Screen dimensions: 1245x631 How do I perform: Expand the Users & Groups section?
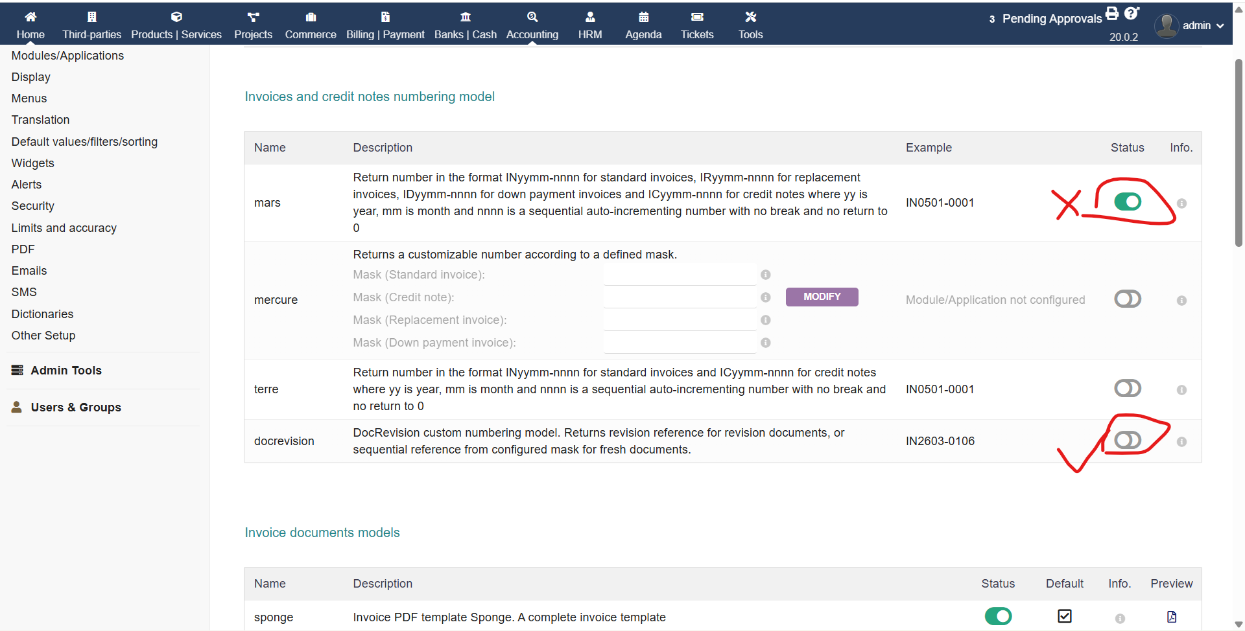click(76, 407)
